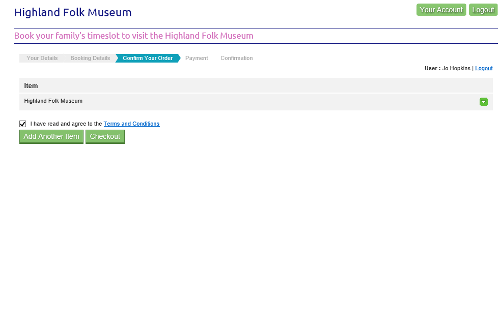Go back to the Your Details step
The height and width of the screenshot is (325, 500).
click(42, 58)
